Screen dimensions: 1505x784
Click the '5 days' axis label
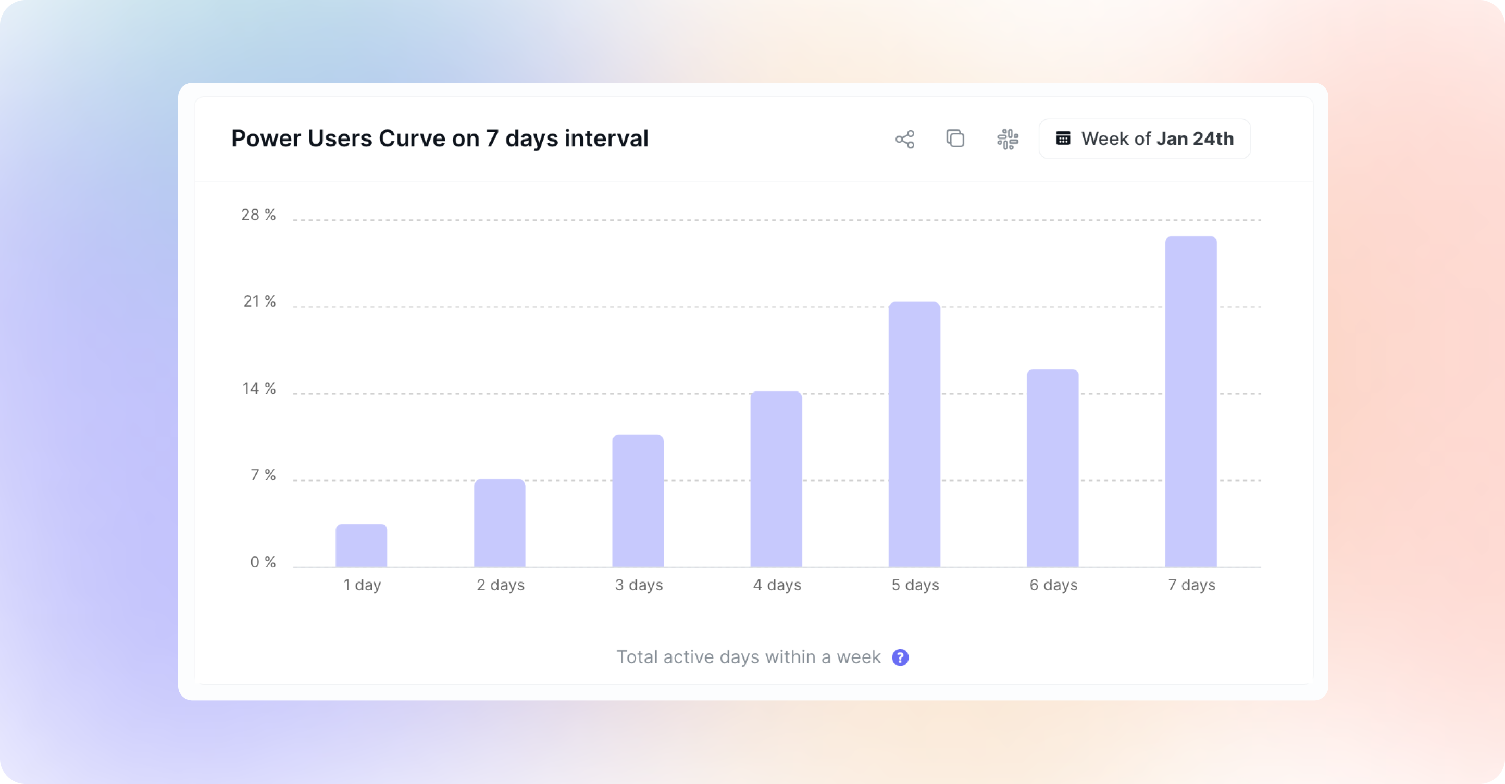915,585
